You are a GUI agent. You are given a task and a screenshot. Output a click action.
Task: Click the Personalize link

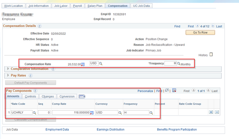click(x=145, y=91)
